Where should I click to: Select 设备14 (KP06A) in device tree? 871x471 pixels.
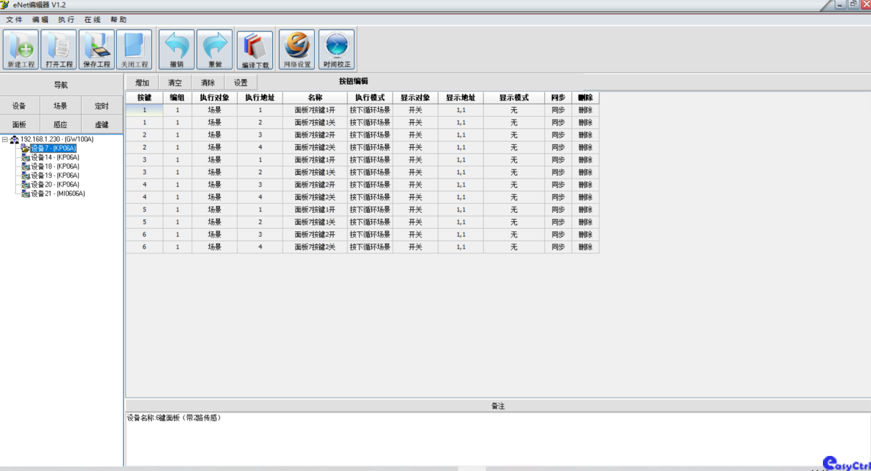click(x=54, y=157)
